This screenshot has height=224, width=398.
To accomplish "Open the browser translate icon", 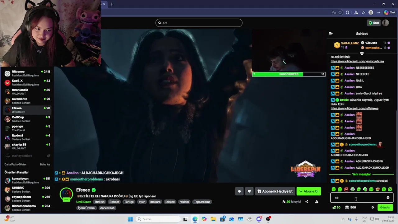I will pos(334,12).
